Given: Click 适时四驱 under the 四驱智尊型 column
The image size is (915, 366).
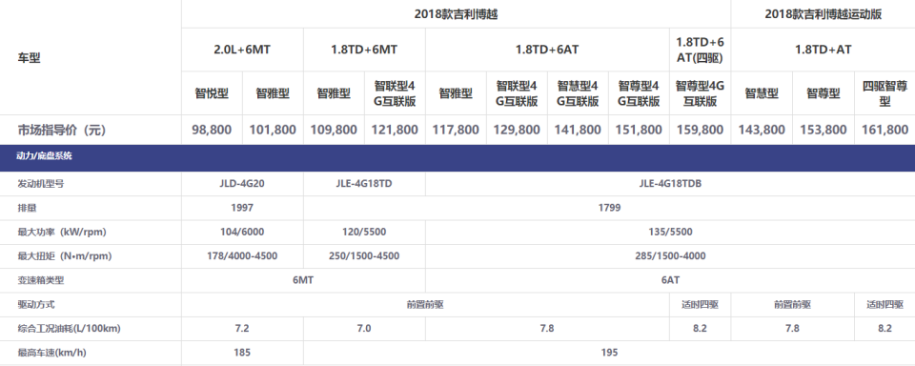Looking at the screenshot, I should (884, 305).
